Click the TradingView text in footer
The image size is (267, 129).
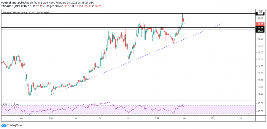15,125
